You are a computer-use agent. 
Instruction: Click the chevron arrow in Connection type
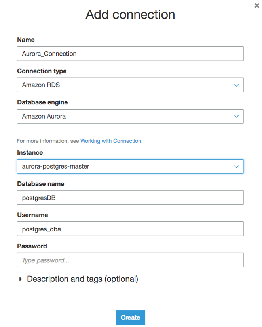(236, 85)
